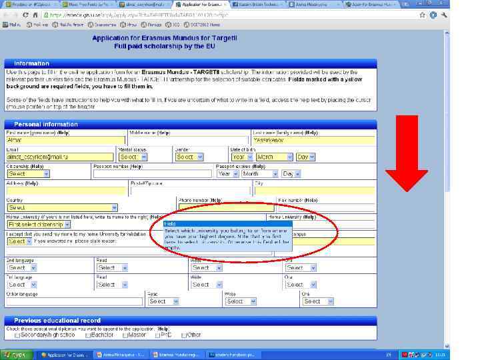Open the Mail.ru bookmark
480x360 pixels.
click(11, 25)
